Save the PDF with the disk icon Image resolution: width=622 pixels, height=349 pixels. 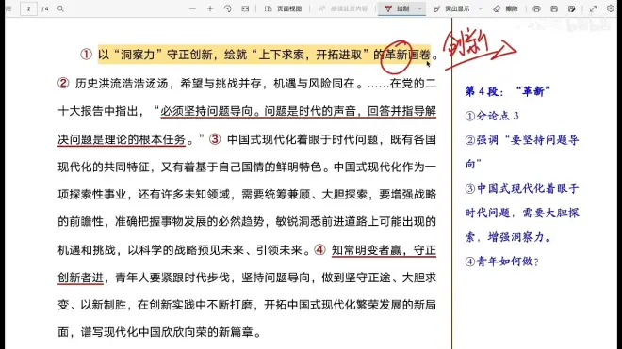point(554,8)
